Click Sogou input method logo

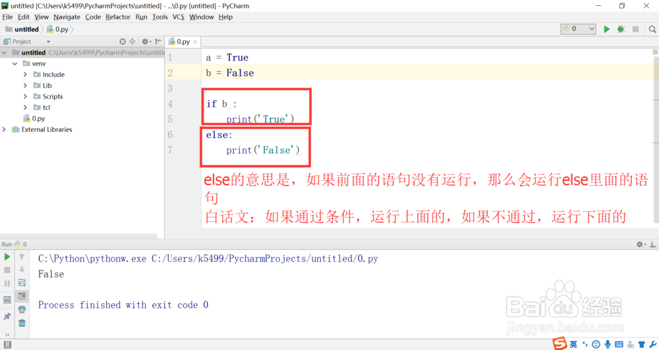point(559,343)
